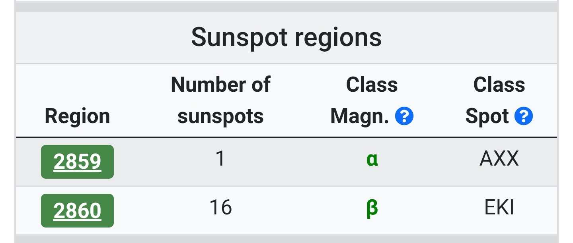Screen dimensions: 573x243
Task: Select the Region column header
Action: (x=77, y=116)
